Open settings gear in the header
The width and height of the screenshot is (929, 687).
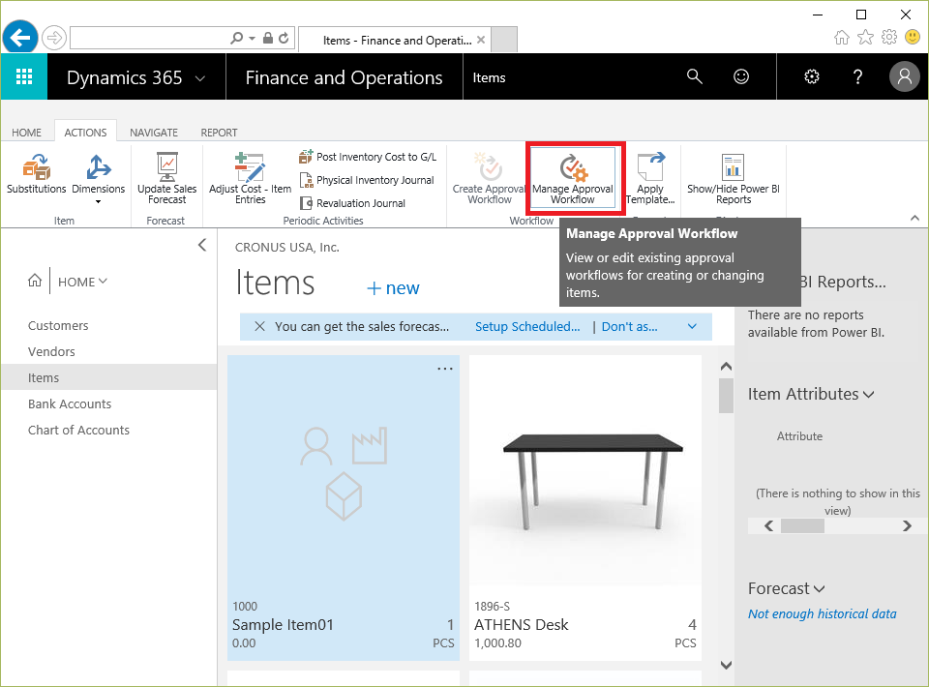[812, 77]
